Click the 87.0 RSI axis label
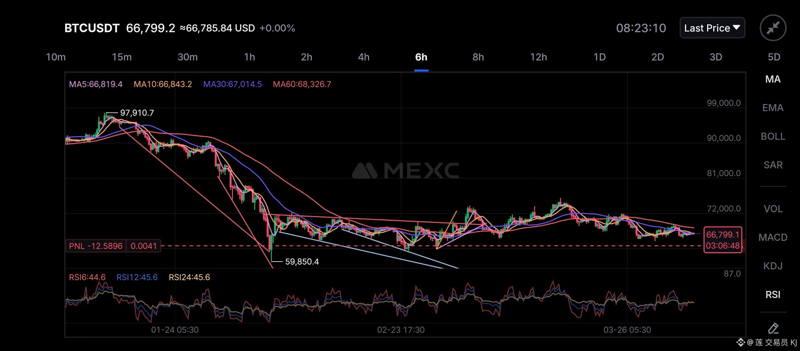800x351 pixels. 732,274
